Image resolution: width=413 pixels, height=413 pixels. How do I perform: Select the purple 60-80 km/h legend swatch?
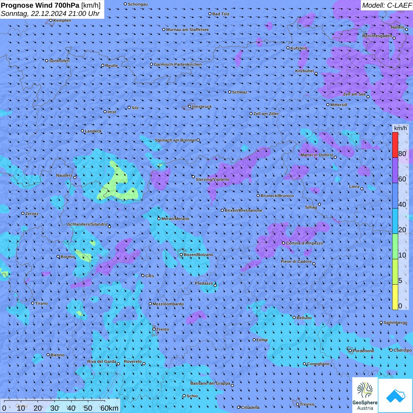(395, 171)
